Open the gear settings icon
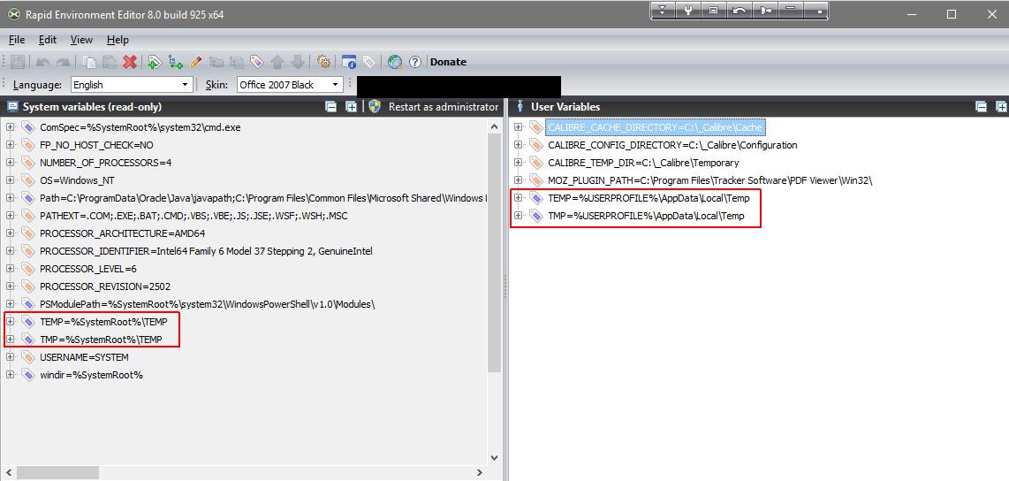Viewport: 1009px width, 481px height. tap(323, 62)
